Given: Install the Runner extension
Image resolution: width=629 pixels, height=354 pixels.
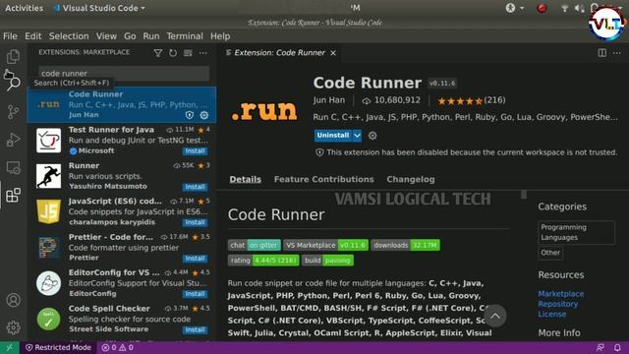Looking at the screenshot, I should tap(195, 187).
